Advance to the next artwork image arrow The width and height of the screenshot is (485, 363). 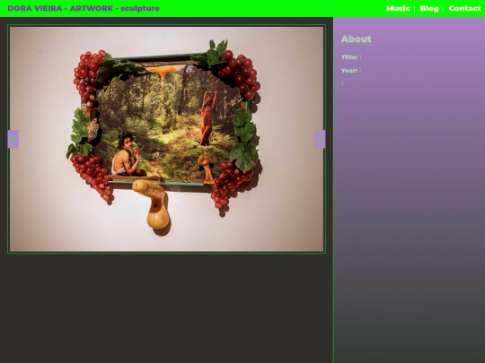tap(320, 139)
